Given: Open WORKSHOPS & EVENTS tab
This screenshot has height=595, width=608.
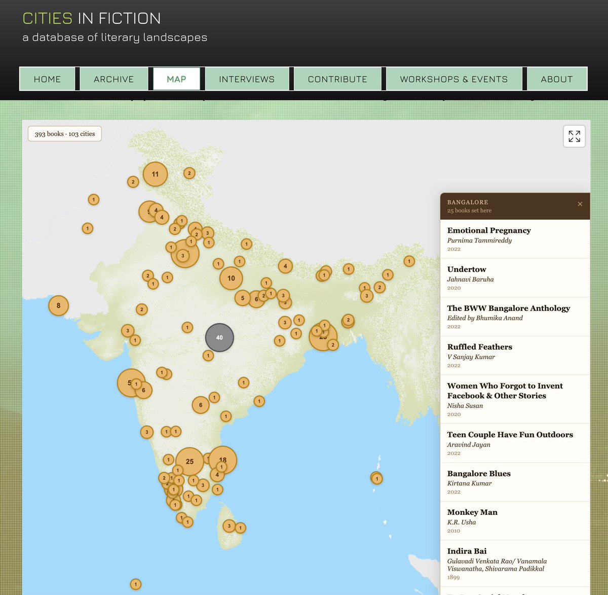Looking at the screenshot, I should [x=453, y=79].
